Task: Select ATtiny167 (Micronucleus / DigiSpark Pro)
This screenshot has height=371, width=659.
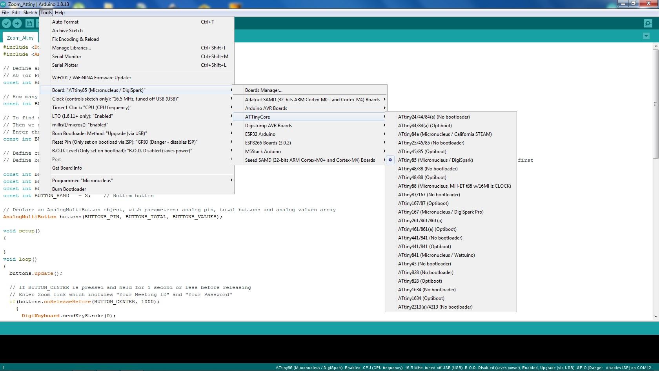Action: 451,212
